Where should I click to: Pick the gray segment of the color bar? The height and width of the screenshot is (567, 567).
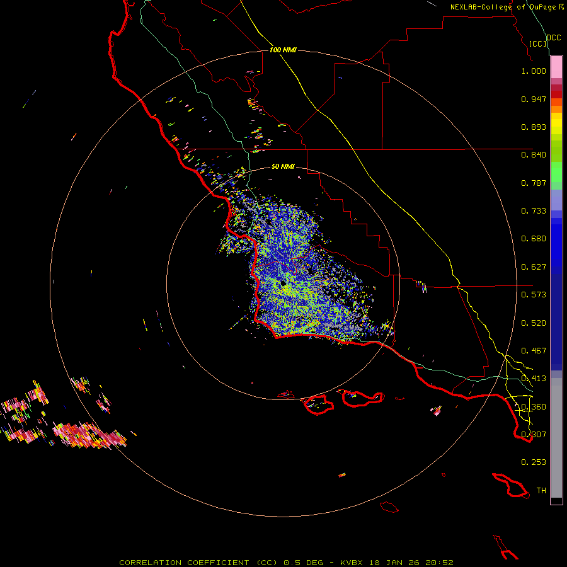556,438
